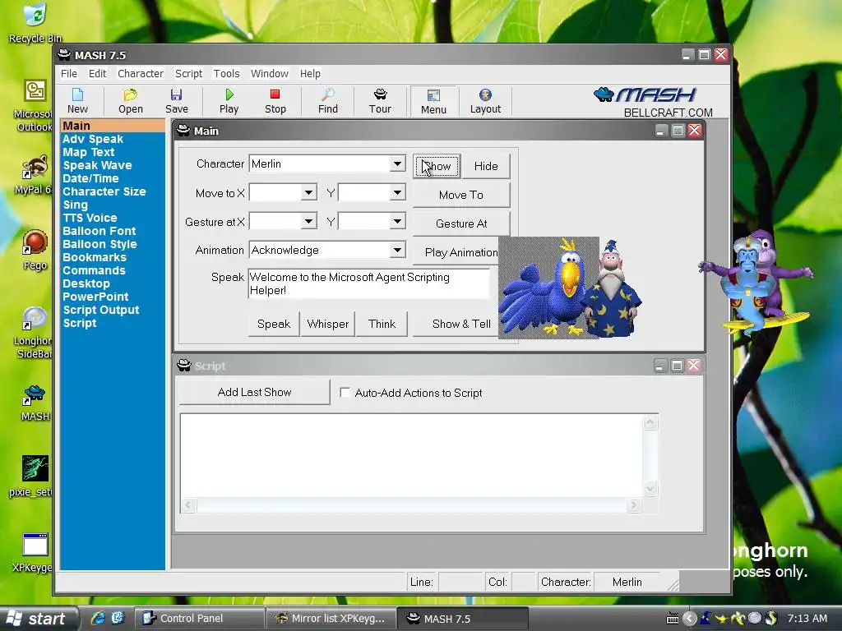Click inside the Speak text field
842x631 pixels.
coord(369,283)
